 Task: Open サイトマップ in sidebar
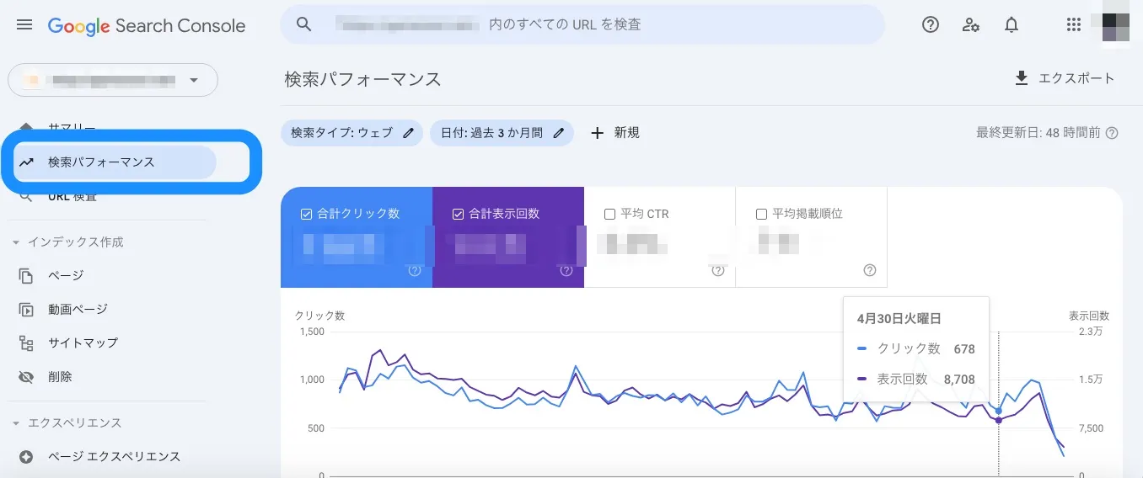[83, 343]
